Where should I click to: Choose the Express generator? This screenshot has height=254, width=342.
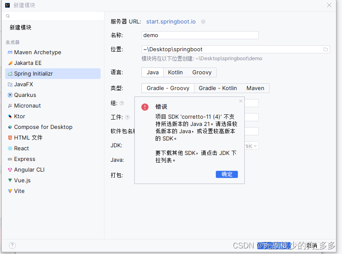click(53, 159)
